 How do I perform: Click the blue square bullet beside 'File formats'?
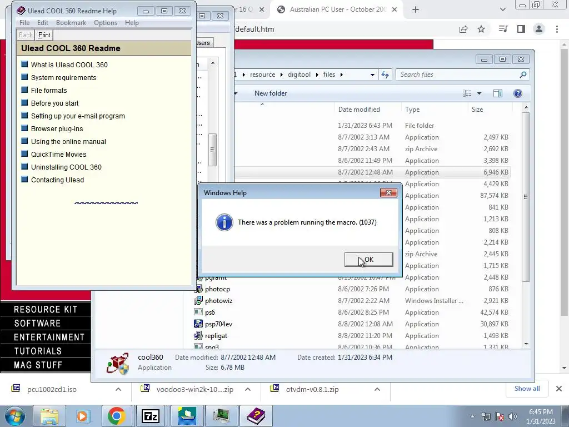(24, 90)
